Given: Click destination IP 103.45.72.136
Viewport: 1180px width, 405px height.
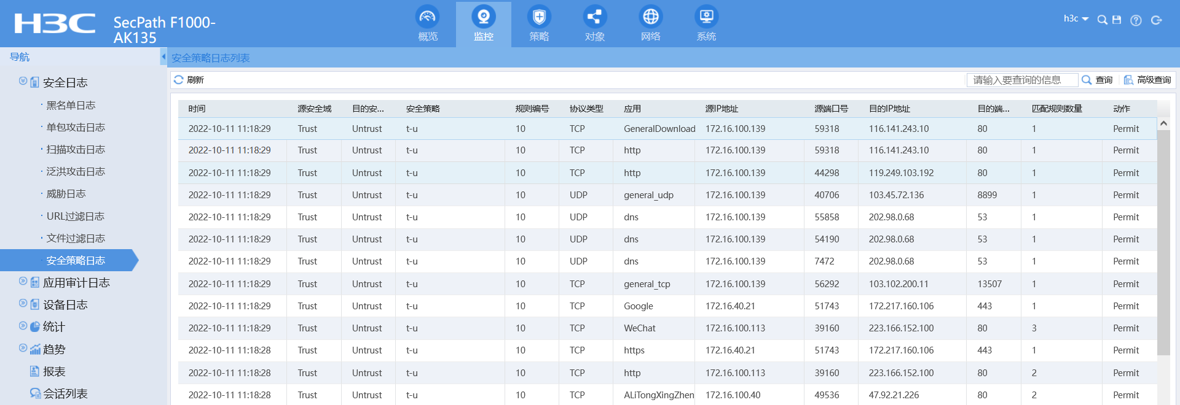Looking at the screenshot, I should (x=896, y=195).
